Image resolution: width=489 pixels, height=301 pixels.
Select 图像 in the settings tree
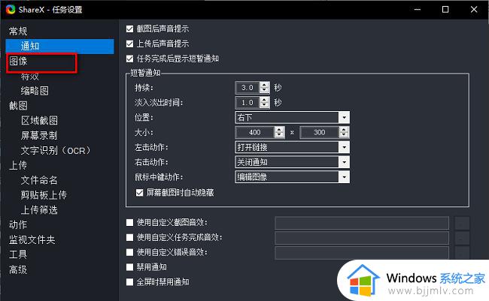tap(18, 61)
